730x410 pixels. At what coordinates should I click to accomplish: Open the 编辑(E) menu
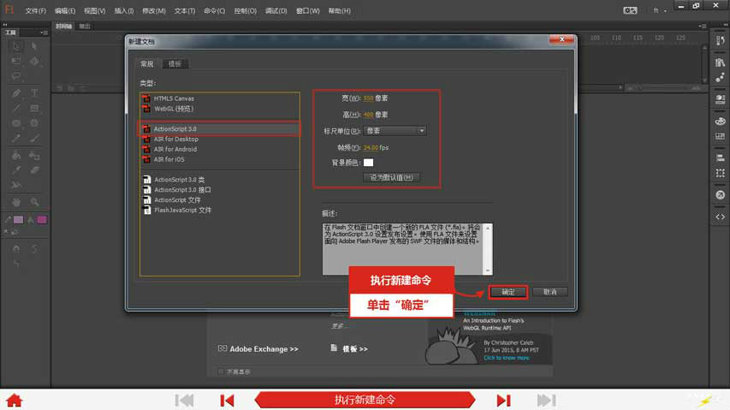pos(65,11)
